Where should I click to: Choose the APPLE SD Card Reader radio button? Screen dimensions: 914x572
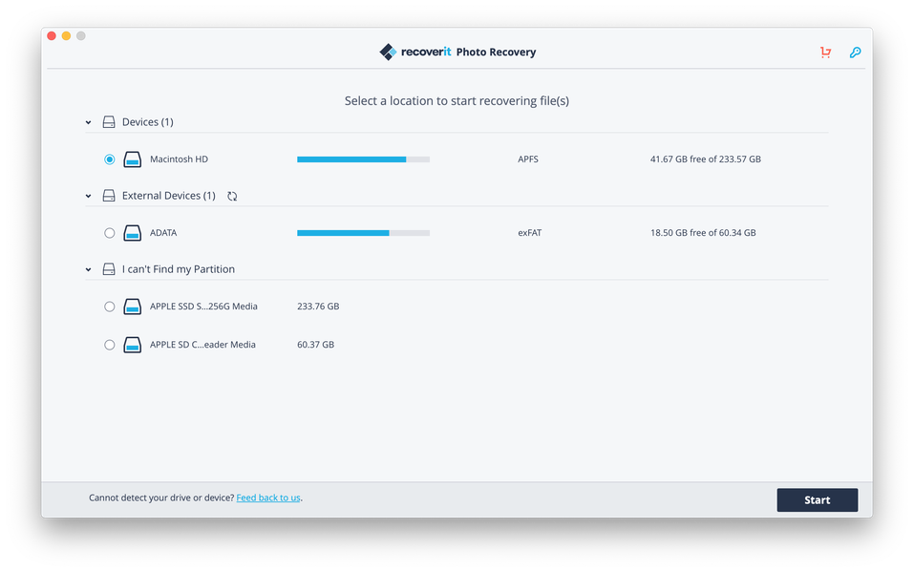[x=110, y=345]
